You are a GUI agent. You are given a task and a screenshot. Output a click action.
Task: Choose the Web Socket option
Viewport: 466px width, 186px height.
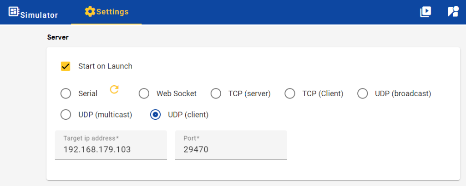144,93
